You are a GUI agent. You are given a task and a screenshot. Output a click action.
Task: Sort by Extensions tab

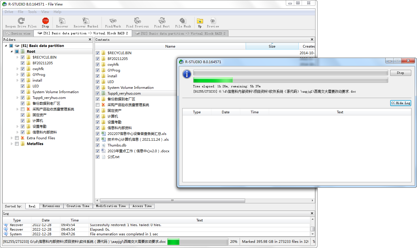(x=51, y=206)
